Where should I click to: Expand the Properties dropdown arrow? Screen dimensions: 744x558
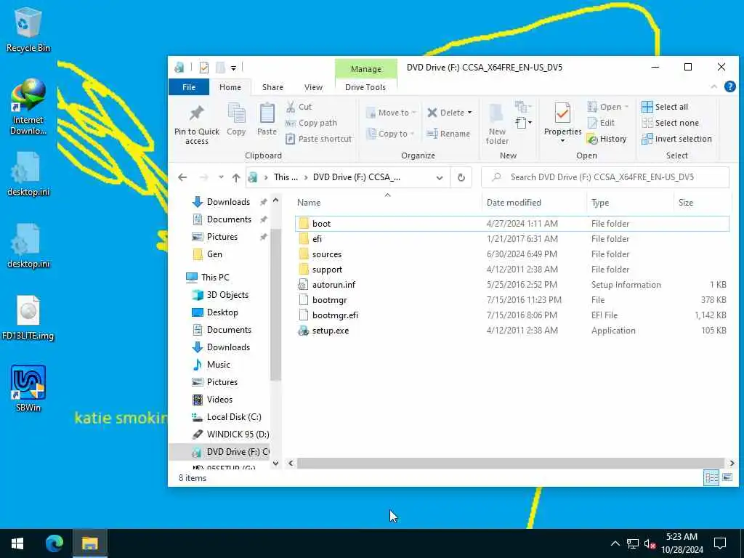point(563,141)
